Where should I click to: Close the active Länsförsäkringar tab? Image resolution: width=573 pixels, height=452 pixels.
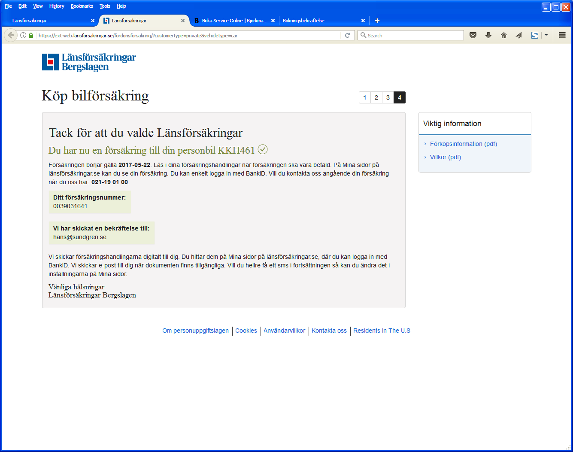click(183, 21)
